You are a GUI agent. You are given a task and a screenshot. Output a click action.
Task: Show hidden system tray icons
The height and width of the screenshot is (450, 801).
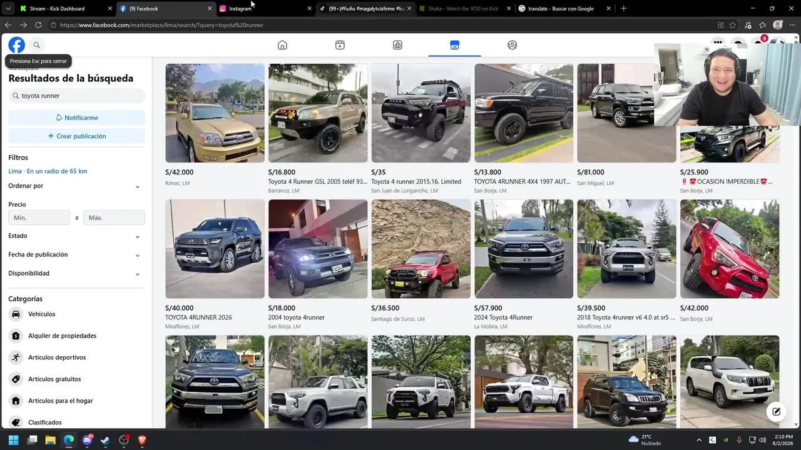pos(699,440)
